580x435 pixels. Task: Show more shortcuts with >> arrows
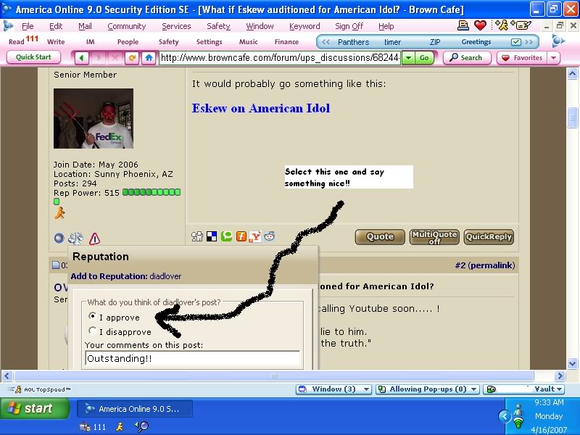pyautogui.click(x=529, y=42)
